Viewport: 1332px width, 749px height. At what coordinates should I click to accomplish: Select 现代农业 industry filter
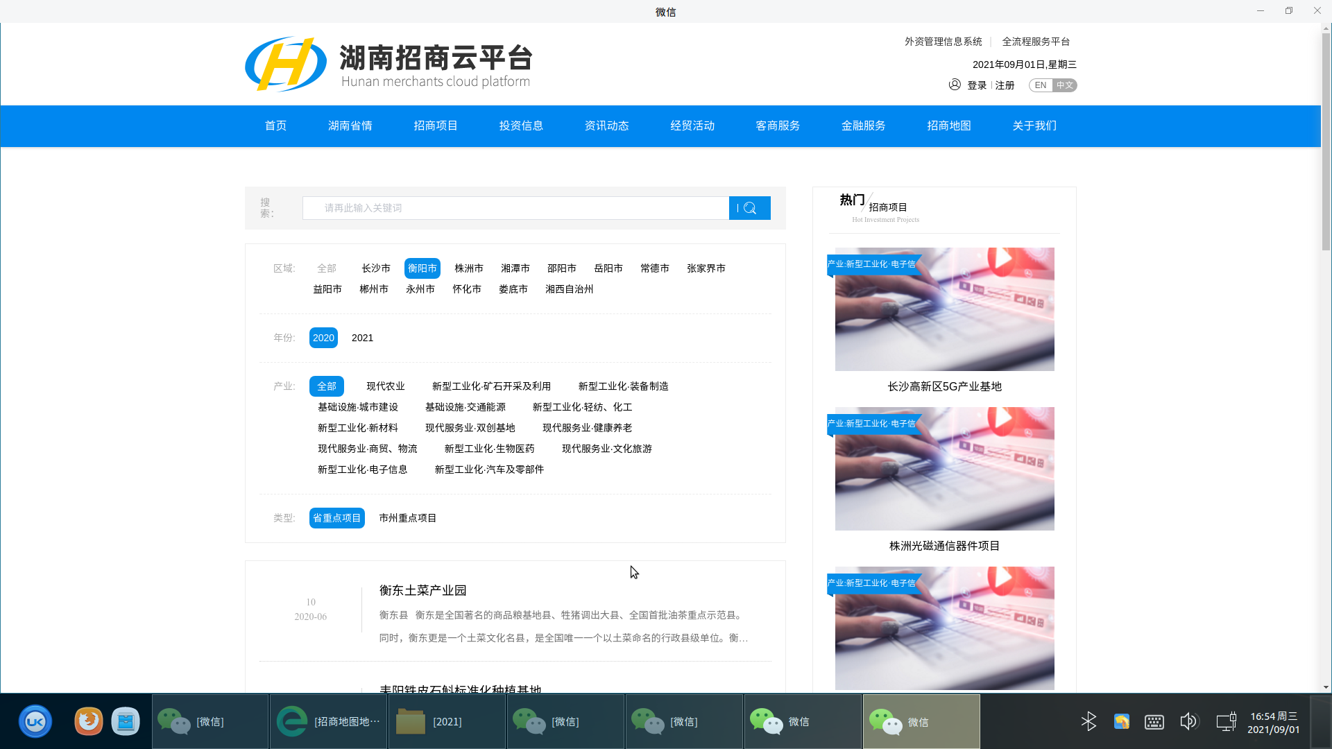tap(386, 386)
